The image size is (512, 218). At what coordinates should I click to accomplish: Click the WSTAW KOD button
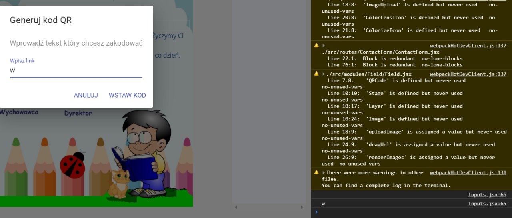(x=127, y=95)
